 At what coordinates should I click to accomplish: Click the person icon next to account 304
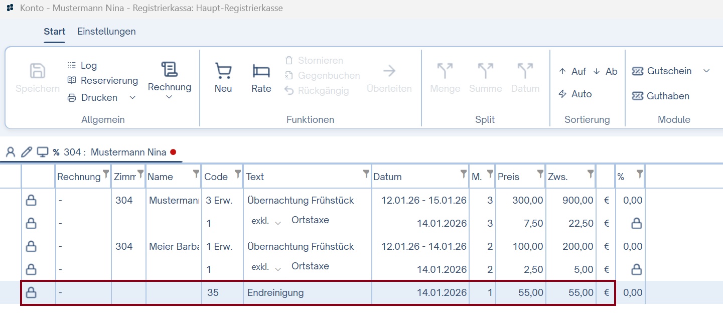pos(11,151)
